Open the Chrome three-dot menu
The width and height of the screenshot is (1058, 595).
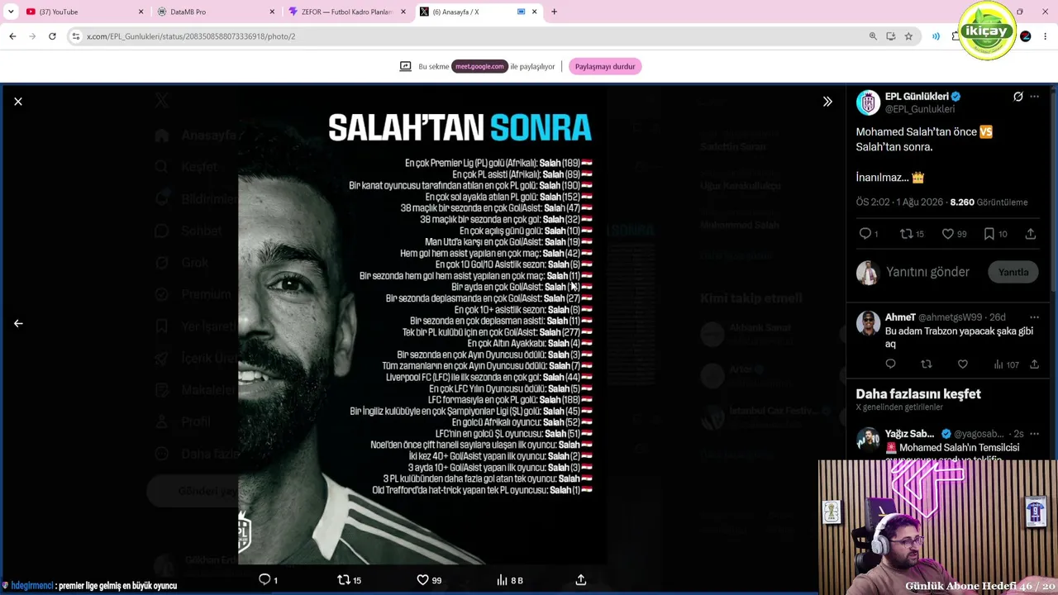tap(1046, 36)
